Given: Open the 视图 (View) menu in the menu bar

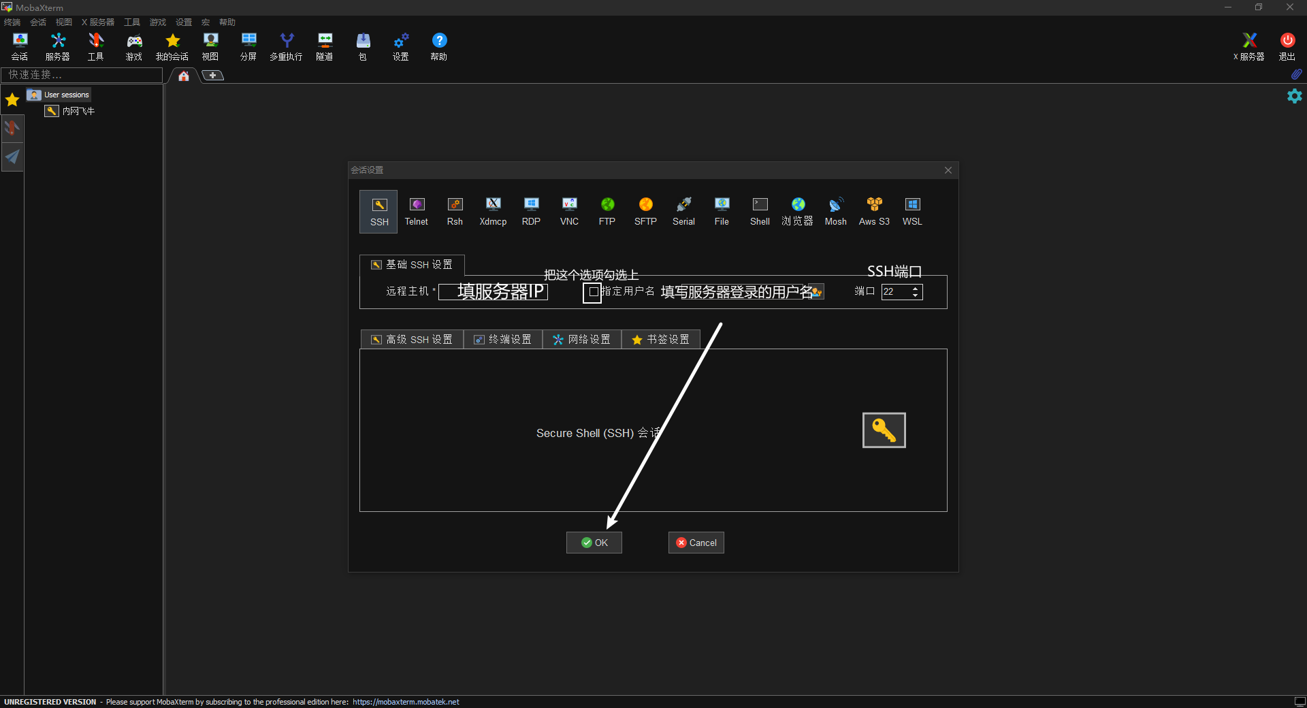Looking at the screenshot, I should point(64,22).
